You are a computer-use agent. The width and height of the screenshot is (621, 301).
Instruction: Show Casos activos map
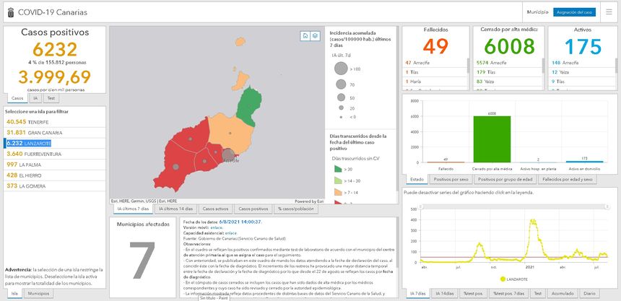[215, 209]
